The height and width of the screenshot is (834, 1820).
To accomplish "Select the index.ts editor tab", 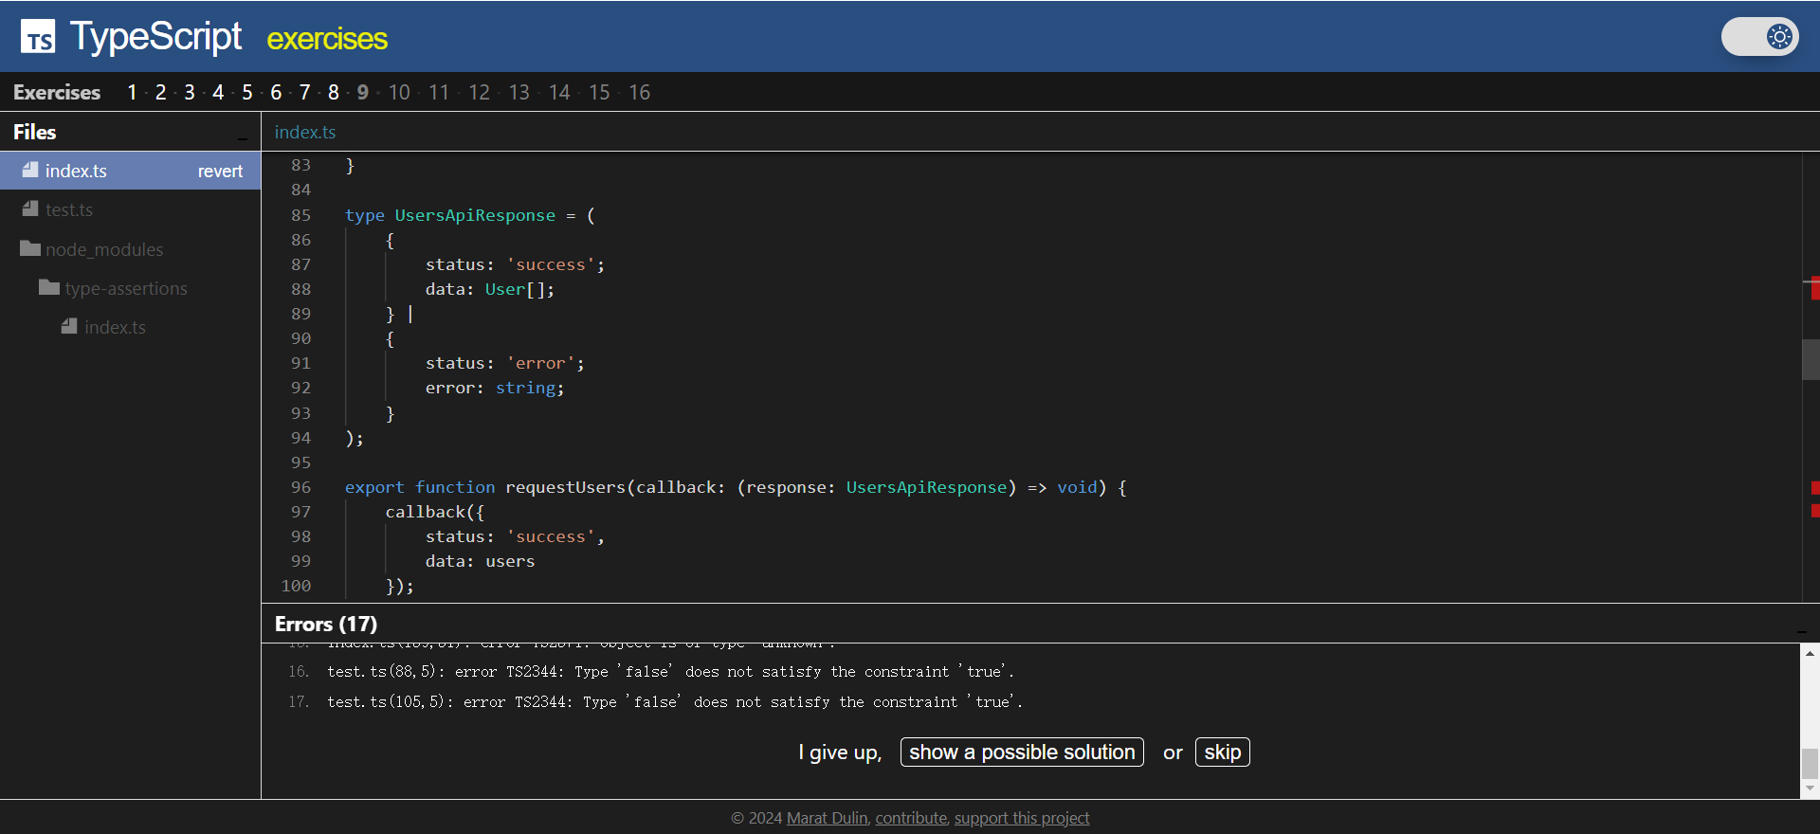I will [305, 133].
